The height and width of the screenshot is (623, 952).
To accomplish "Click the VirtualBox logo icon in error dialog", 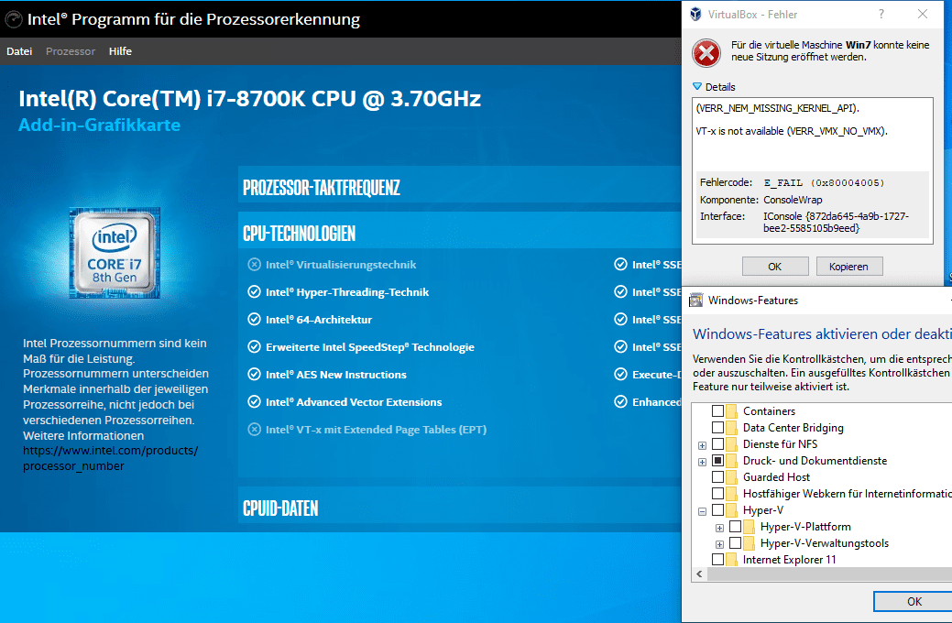I will pyautogui.click(x=695, y=14).
